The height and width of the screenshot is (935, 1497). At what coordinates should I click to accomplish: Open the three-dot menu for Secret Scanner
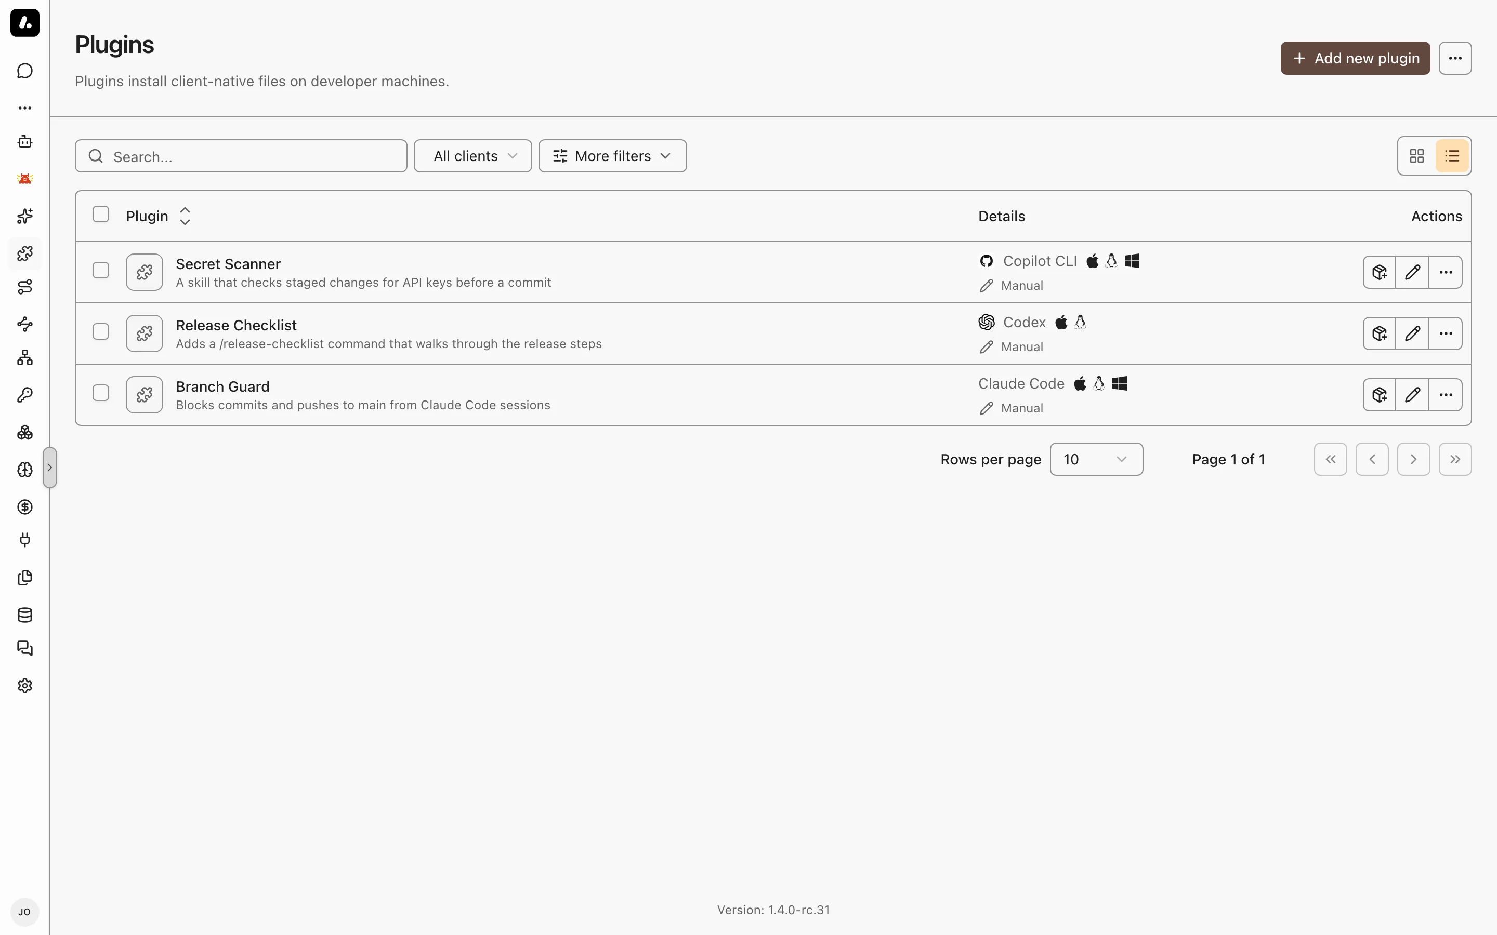point(1446,272)
